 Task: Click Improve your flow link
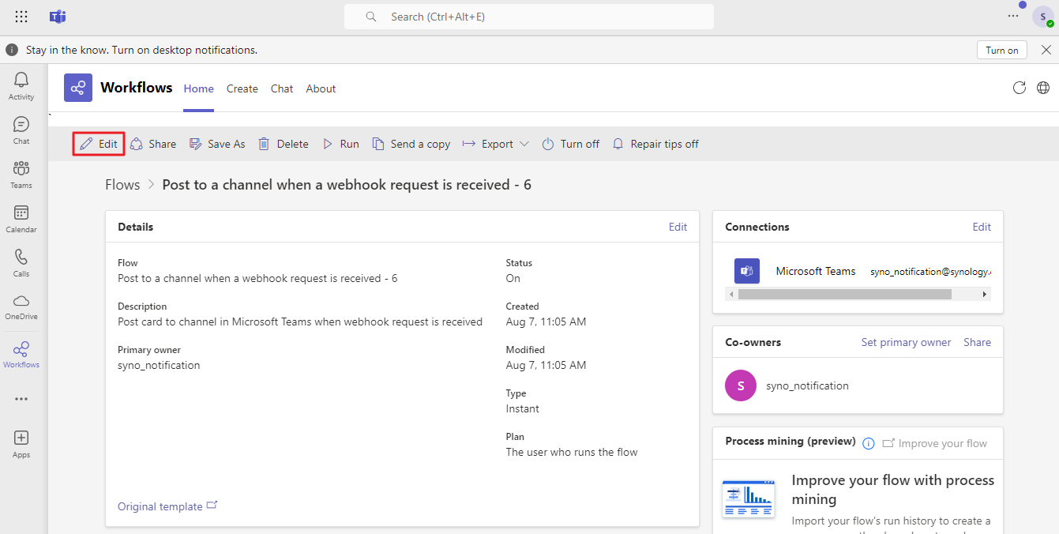pos(935,443)
